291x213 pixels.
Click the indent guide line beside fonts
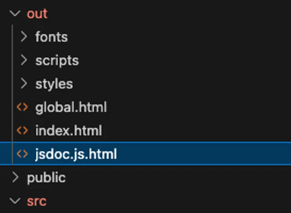pos(13,37)
